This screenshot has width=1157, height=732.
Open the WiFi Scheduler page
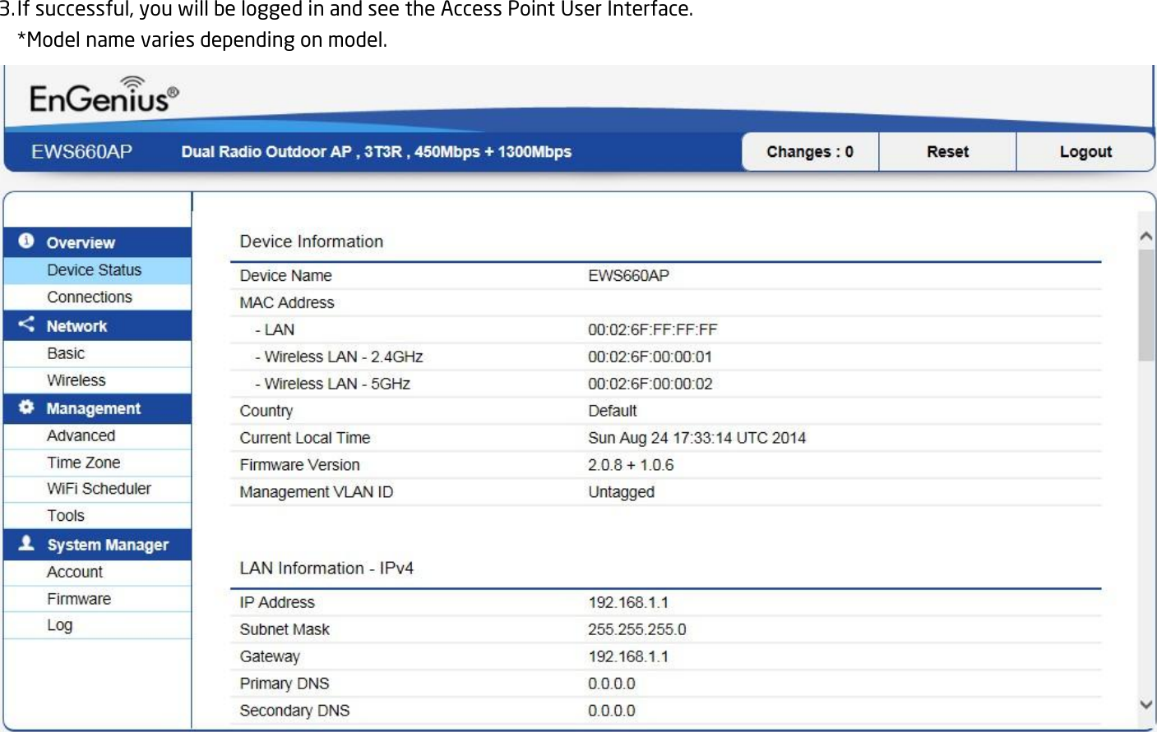pos(97,489)
